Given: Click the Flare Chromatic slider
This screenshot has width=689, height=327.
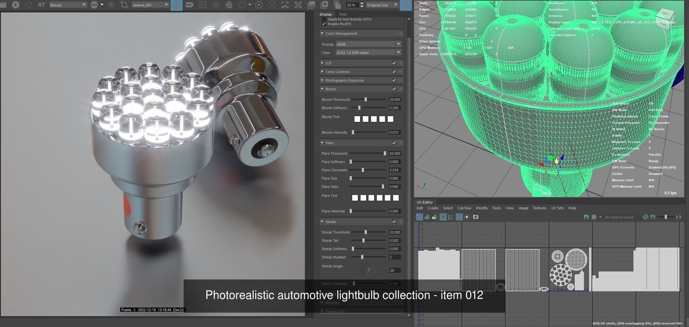Looking at the screenshot, I should (x=367, y=170).
